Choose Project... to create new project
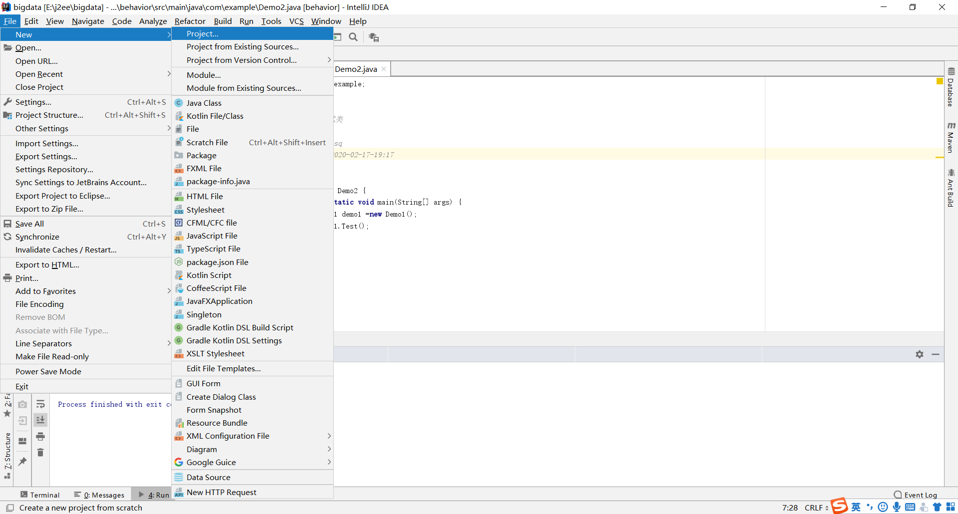Image resolution: width=958 pixels, height=514 pixels. (252, 33)
